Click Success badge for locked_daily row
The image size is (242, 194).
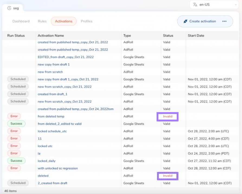[16, 161]
